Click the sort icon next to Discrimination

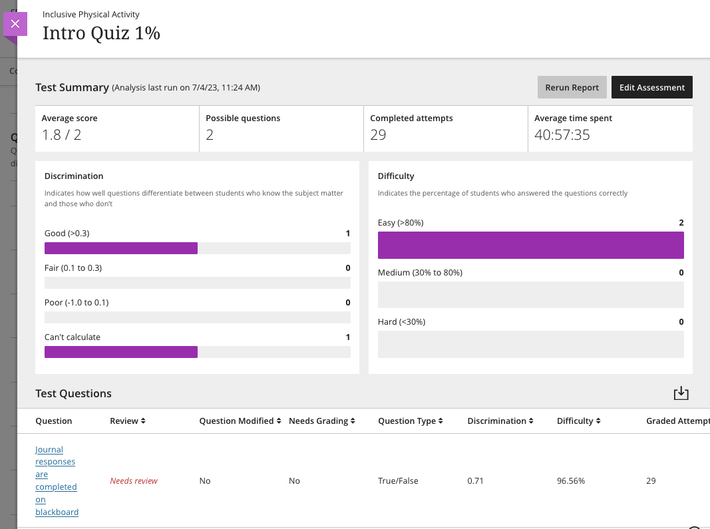(531, 421)
